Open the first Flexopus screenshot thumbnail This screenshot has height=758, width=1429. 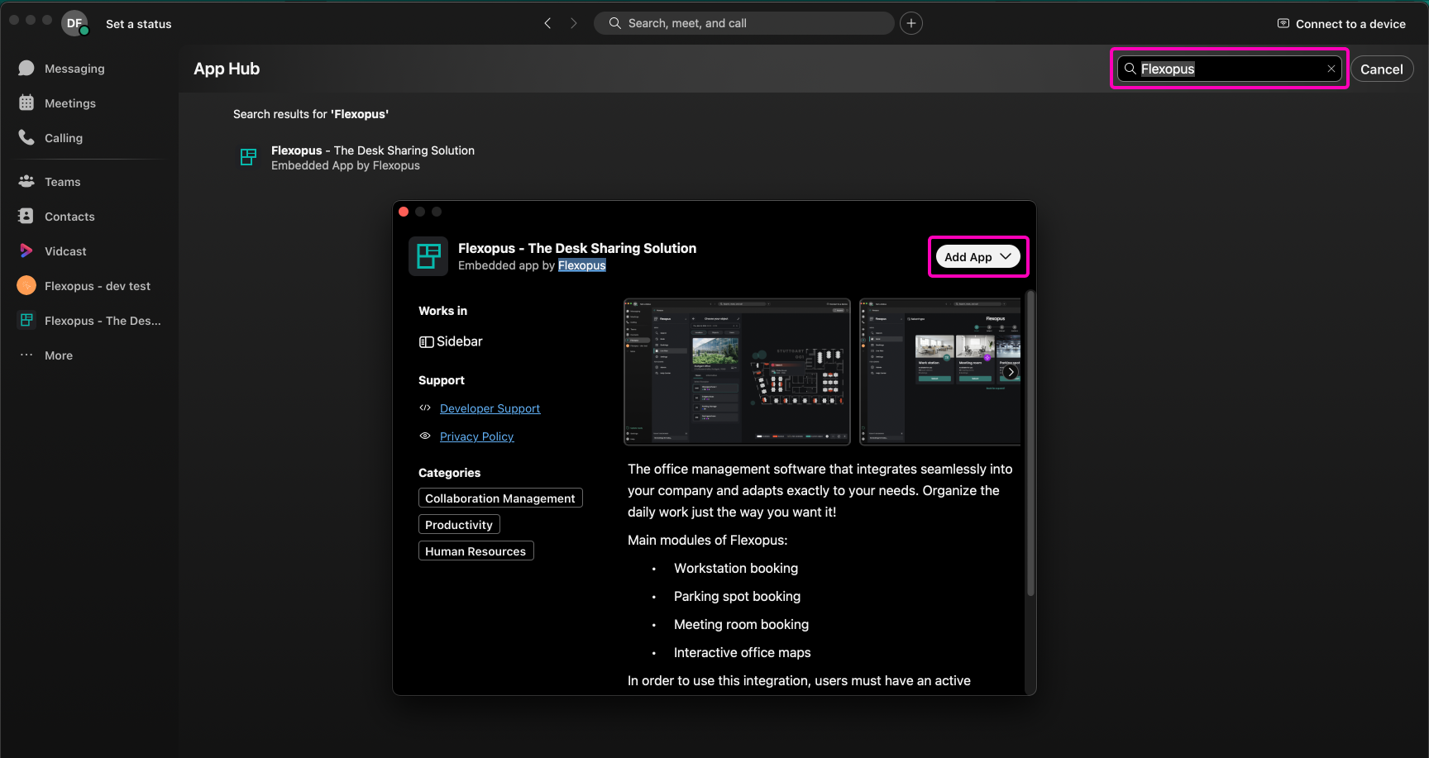click(x=737, y=372)
